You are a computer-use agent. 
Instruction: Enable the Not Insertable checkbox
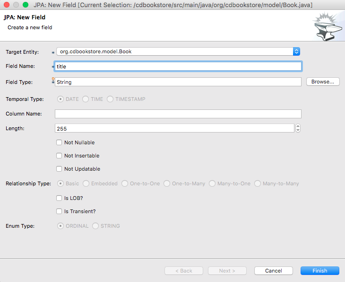(59, 156)
